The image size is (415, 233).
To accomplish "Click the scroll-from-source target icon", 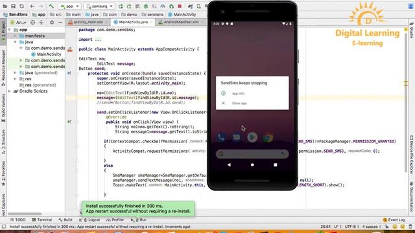I will 32,23.
